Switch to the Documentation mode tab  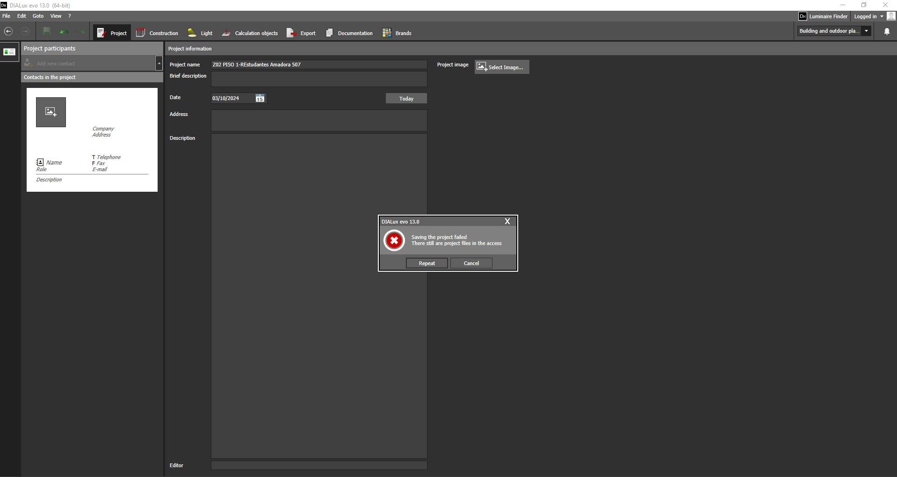(x=349, y=33)
